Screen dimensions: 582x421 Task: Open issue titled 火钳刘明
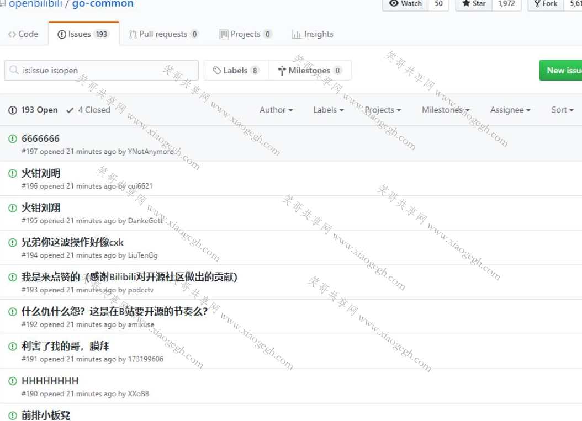point(41,173)
